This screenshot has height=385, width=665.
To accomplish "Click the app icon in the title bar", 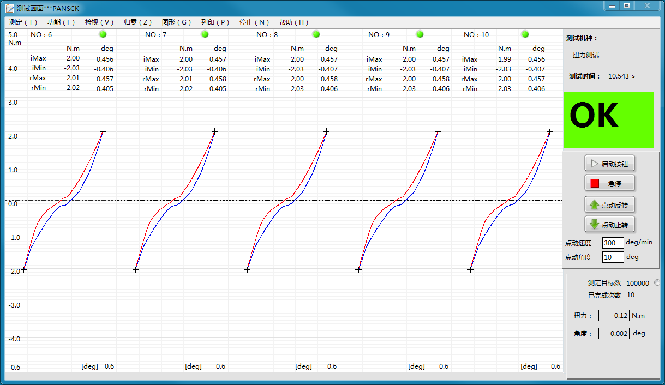I will point(9,8).
